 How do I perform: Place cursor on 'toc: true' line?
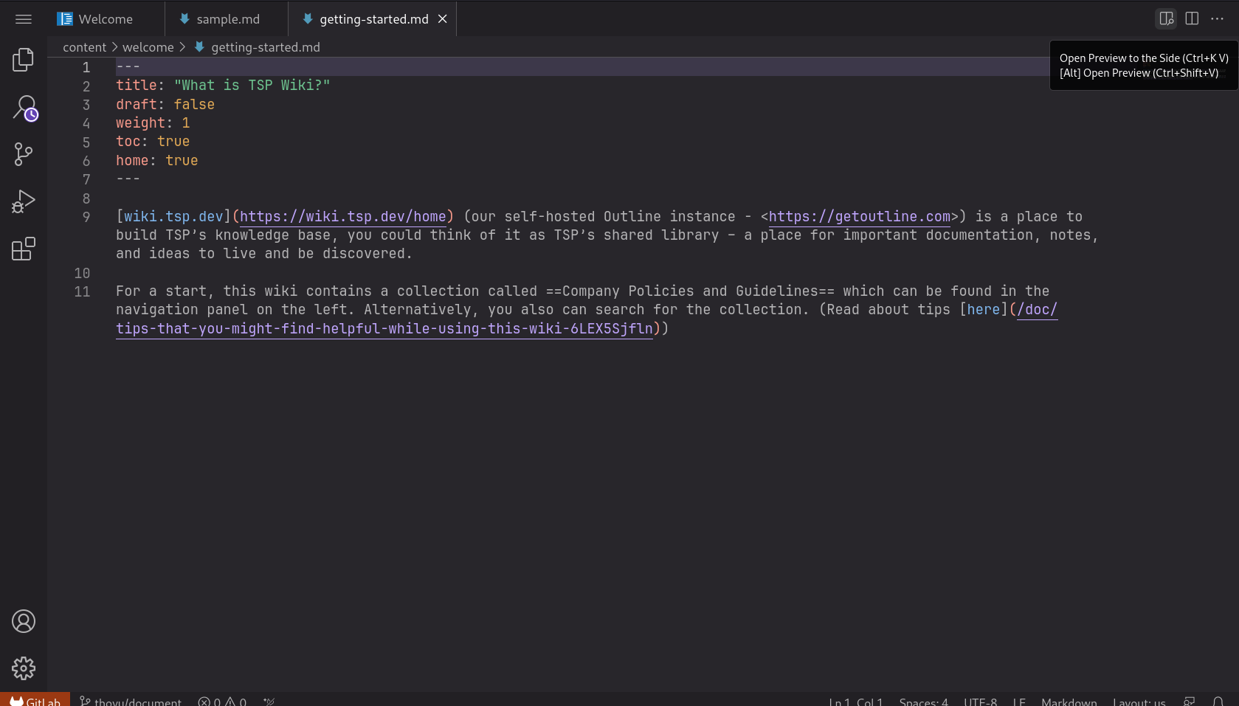(x=153, y=142)
